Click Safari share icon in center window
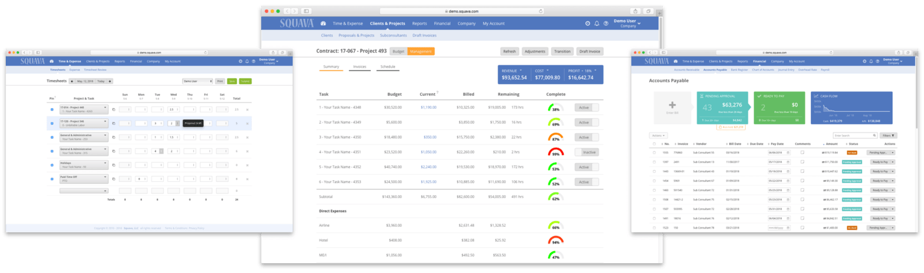924x273 pixels. (x=635, y=11)
